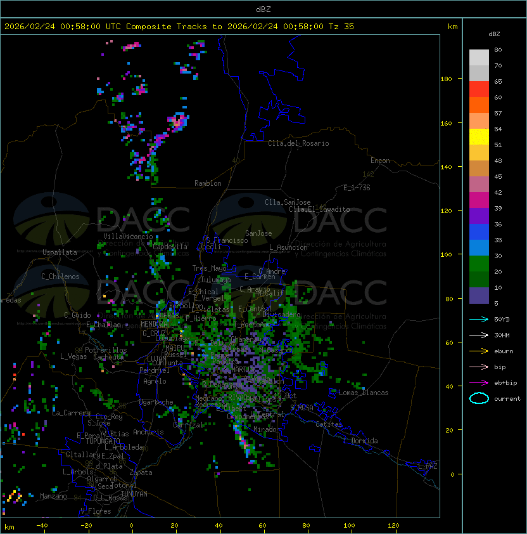The width and height of the screenshot is (527, 534).
Task: Click the E_1-736 map label
Action: (357, 188)
